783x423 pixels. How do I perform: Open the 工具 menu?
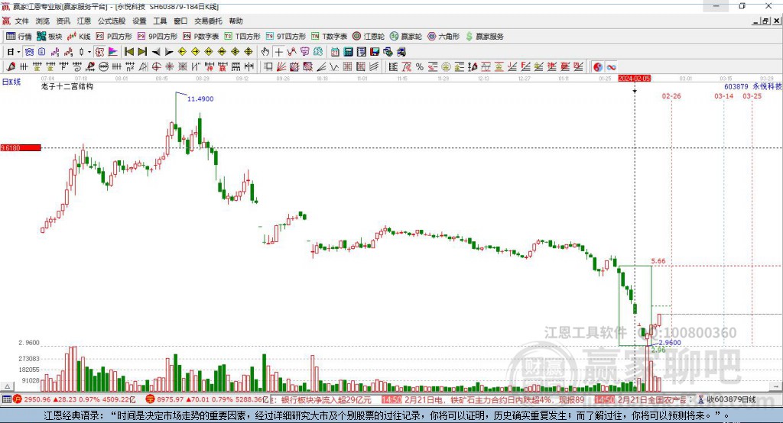(160, 21)
